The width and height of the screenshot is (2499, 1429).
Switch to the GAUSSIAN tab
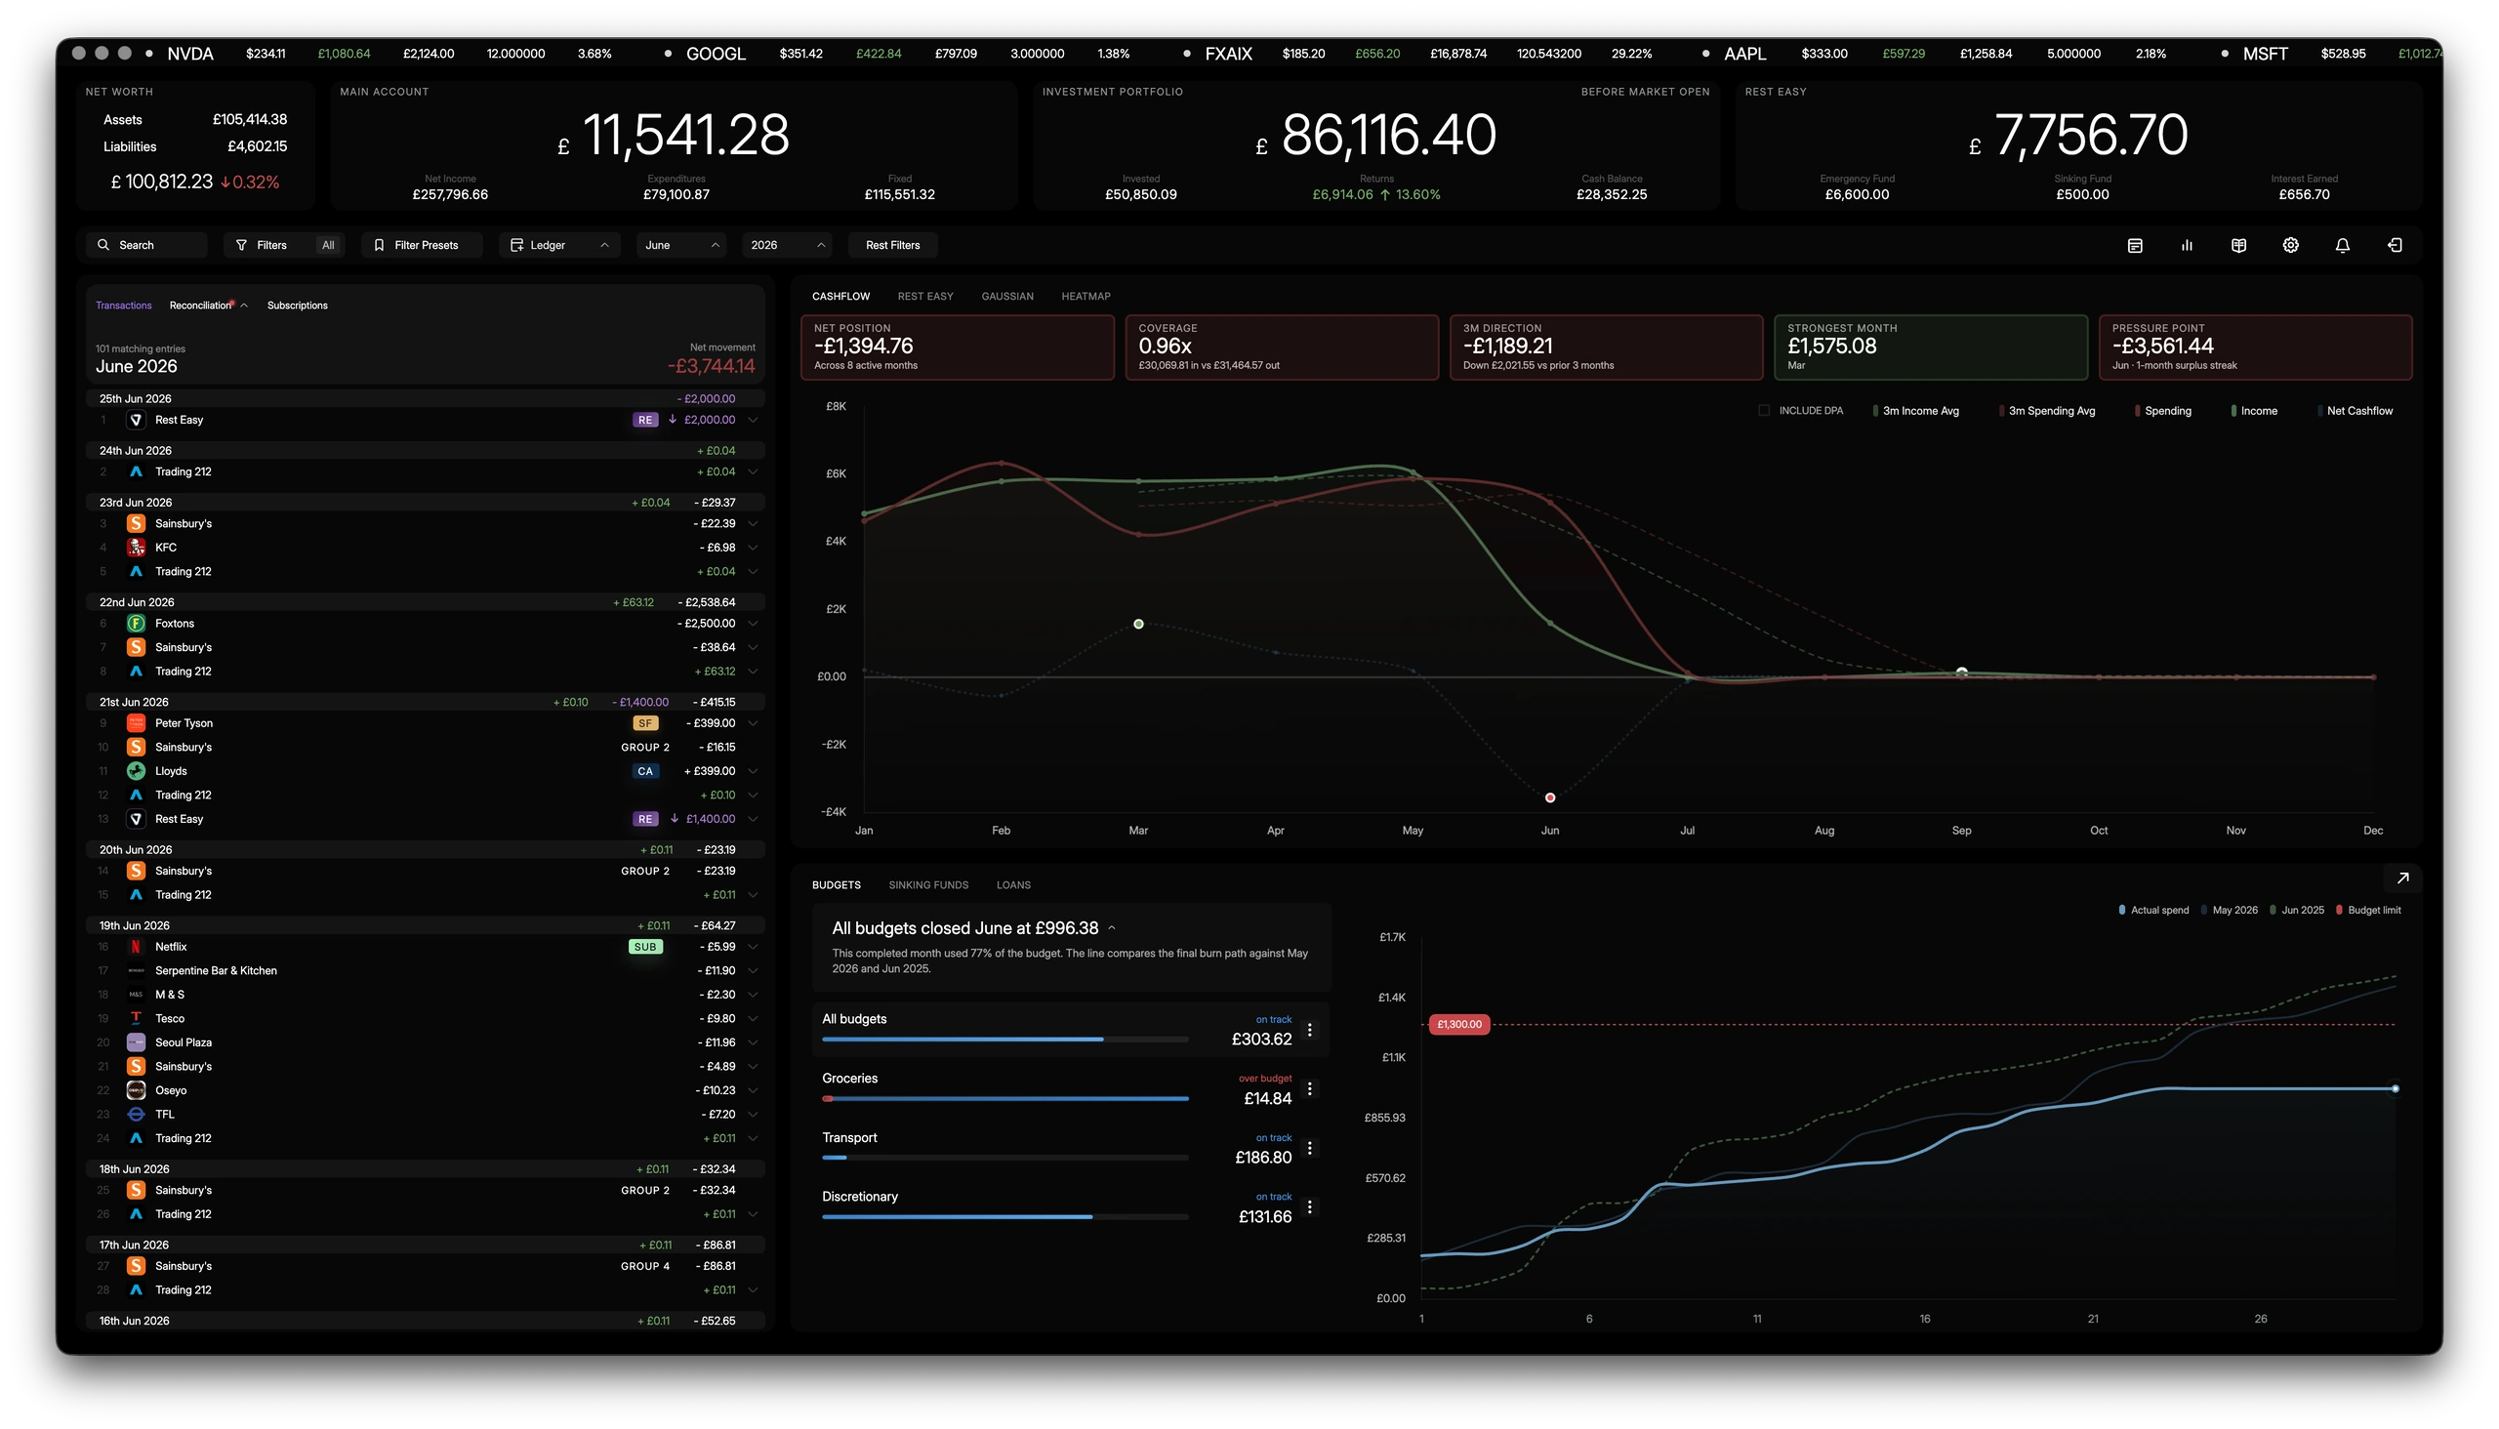tap(1007, 297)
